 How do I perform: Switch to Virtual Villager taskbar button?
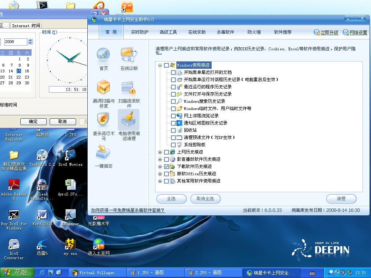tap(97, 273)
